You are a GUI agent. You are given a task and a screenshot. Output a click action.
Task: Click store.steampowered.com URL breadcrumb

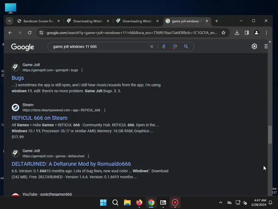[x=61, y=110]
